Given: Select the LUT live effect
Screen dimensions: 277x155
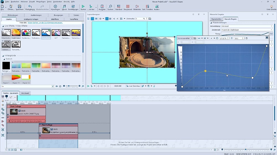Looking at the screenshot, I should [x=56, y=33].
